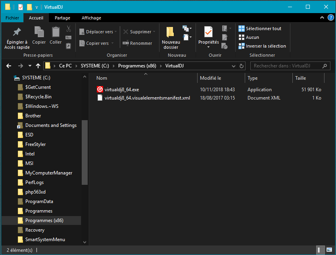Navigate to SYSTEME (C:) in the address bar
This screenshot has width=336, height=255.
click(95, 66)
